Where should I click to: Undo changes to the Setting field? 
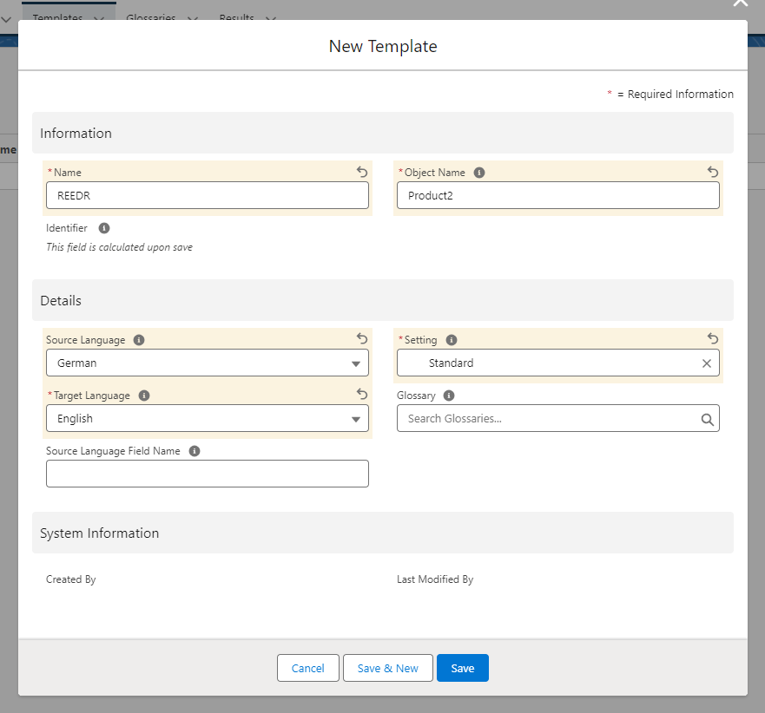(713, 339)
